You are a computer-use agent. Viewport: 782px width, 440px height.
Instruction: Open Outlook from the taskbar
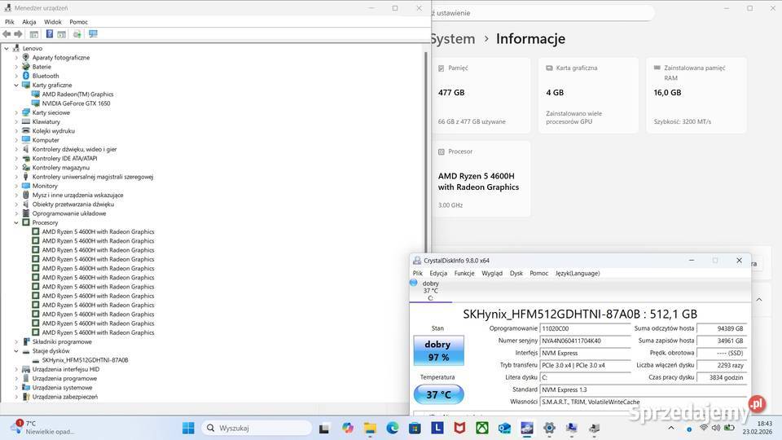[505, 428]
